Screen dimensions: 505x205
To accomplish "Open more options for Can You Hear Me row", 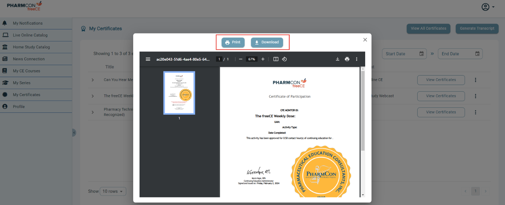I will tap(475, 80).
